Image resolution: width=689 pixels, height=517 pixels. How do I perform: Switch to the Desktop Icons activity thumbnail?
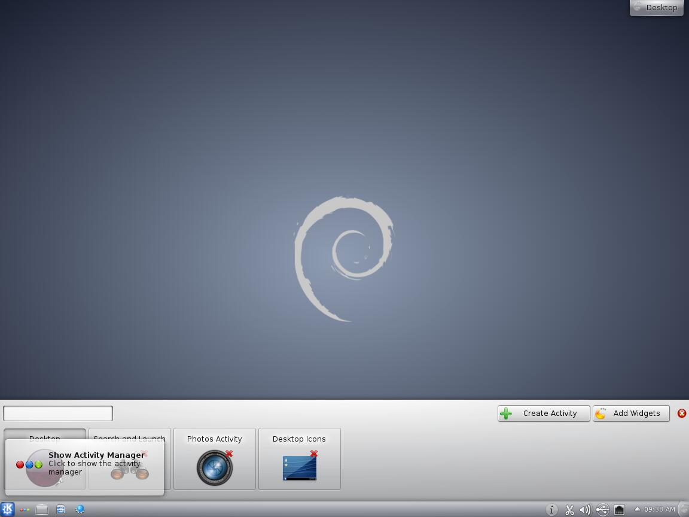[299, 468]
